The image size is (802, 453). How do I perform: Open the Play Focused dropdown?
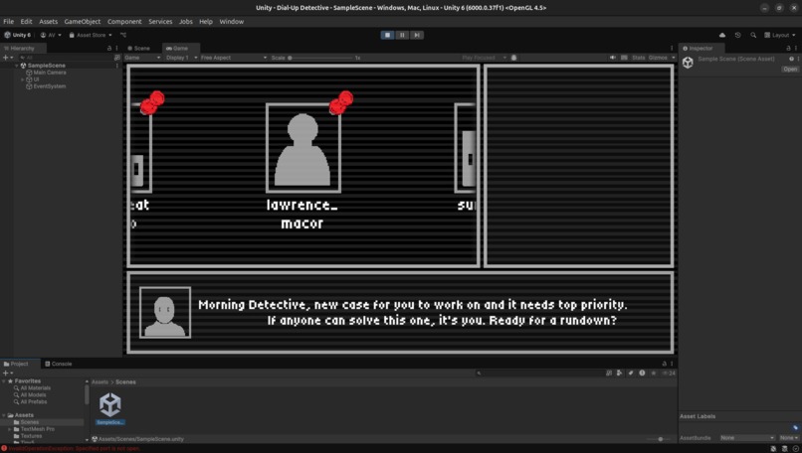pos(484,58)
